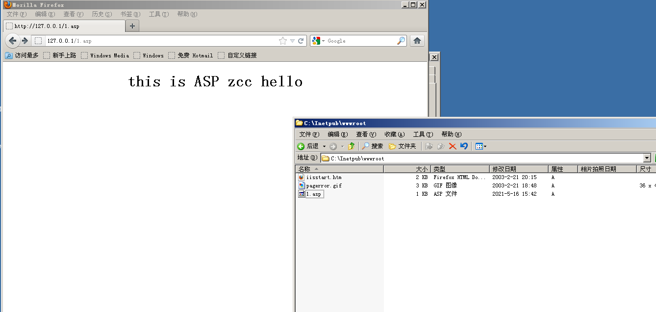Go to Firefox home page
The width and height of the screenshot is (656, 312).
(x=417, y=41)
